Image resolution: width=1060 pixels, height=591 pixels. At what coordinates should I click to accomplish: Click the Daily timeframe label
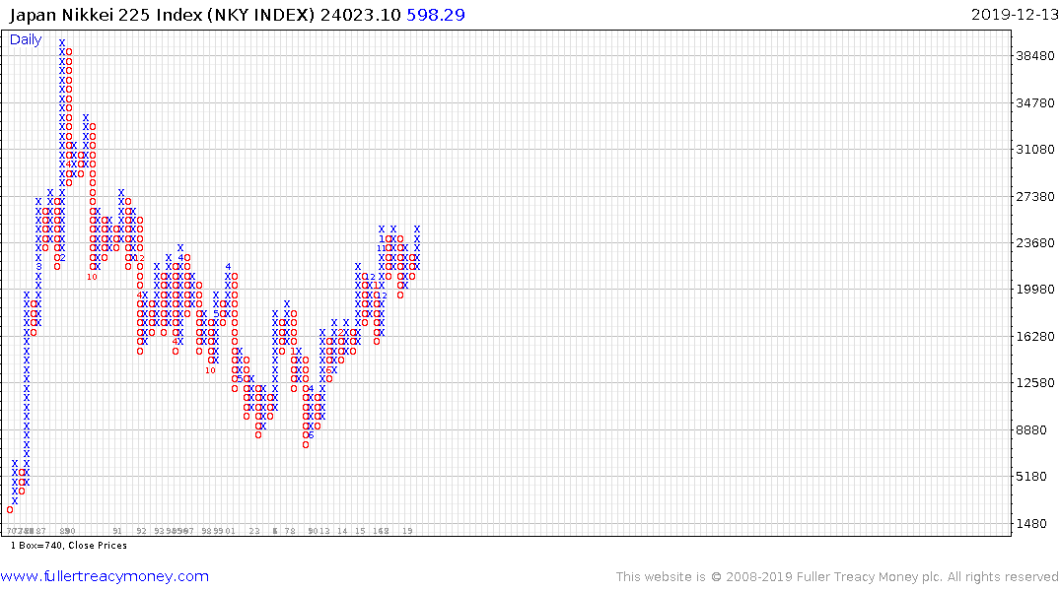click(26, 39)
